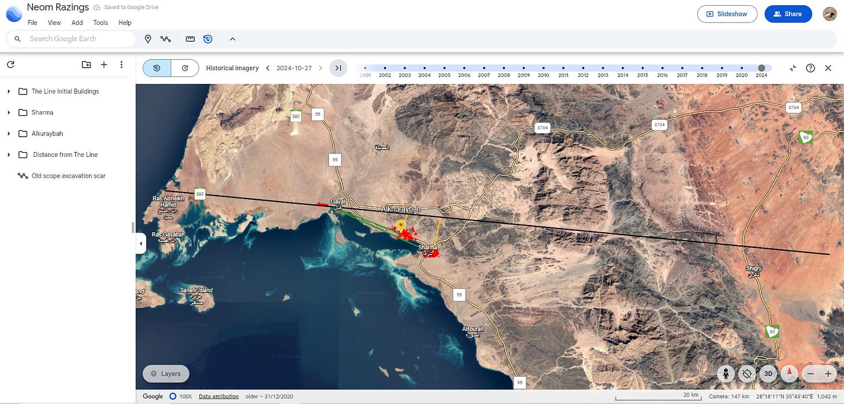Screen dimensions: 844x404
Task: Open the user account avatar
Action: pyautogui.click(x=830, y=14)
